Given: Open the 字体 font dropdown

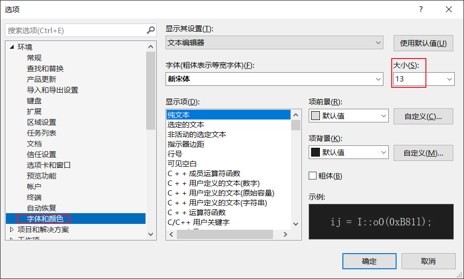Looking at the screenshot, I should pyautogui.click(x=274, y=79).
